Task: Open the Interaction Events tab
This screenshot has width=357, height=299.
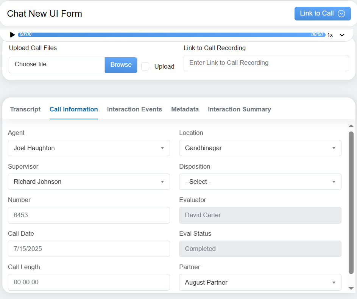Action: point(134,109)
